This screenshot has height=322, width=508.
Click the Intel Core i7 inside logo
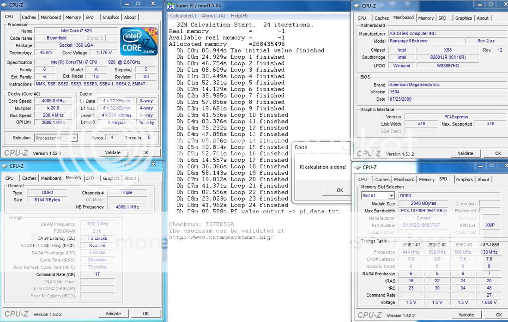click(x=139, y=42)
